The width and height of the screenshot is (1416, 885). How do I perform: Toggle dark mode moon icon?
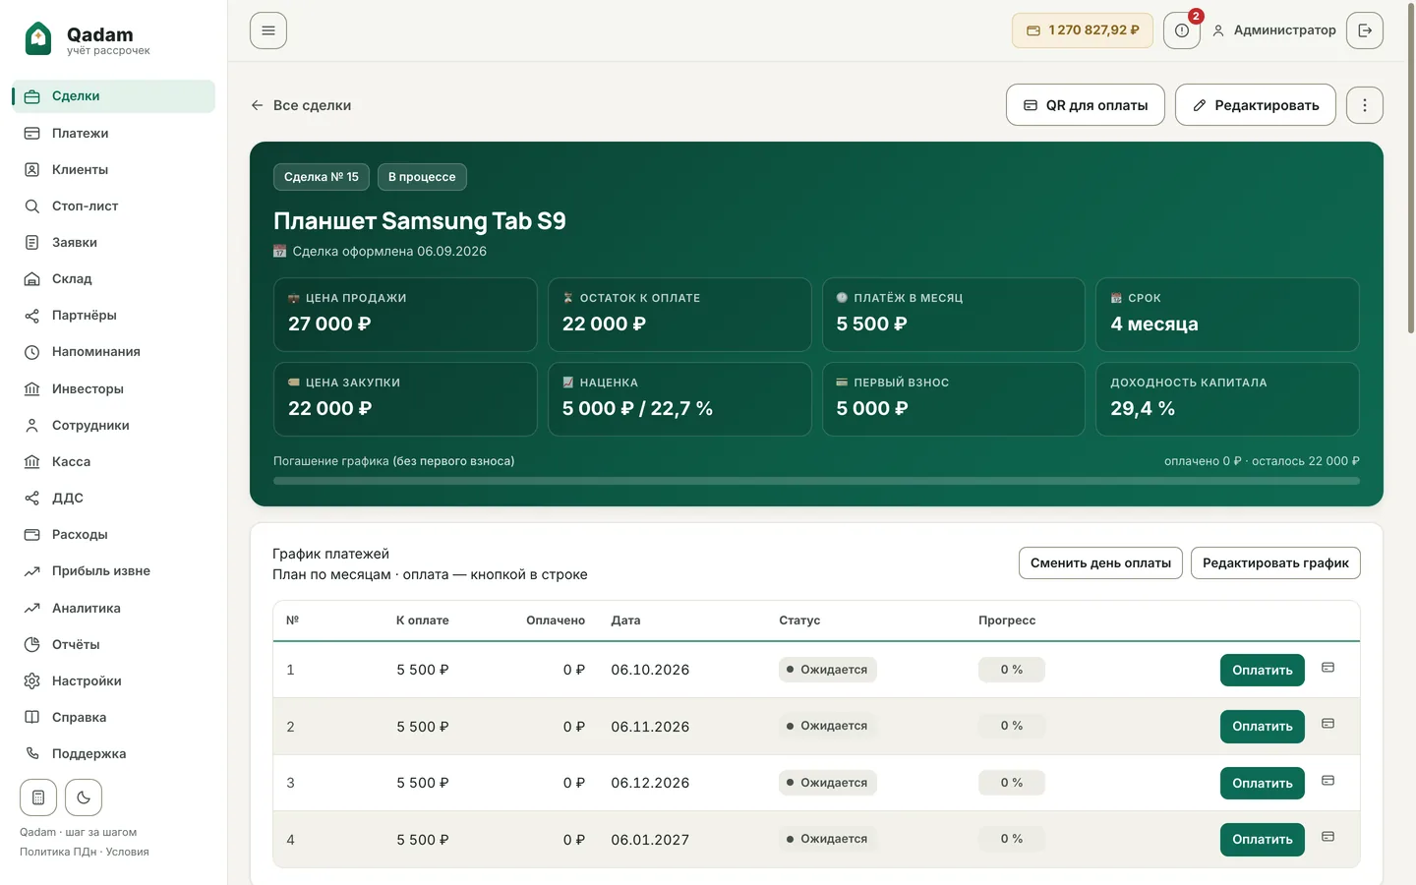point(84,797)
